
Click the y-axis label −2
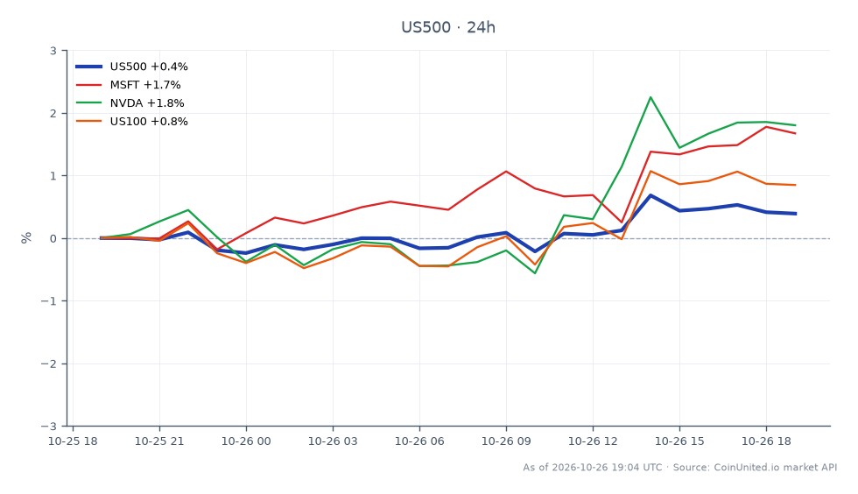point(49,363)
